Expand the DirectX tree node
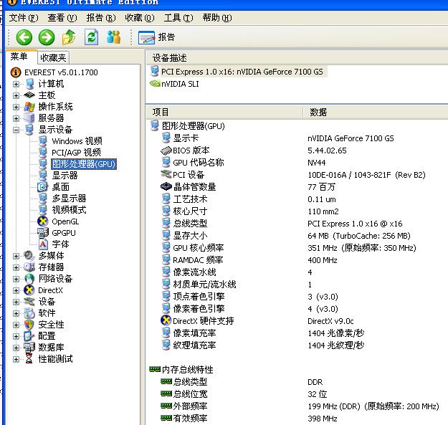Screen dimensions: 448x425 [16, 290]
